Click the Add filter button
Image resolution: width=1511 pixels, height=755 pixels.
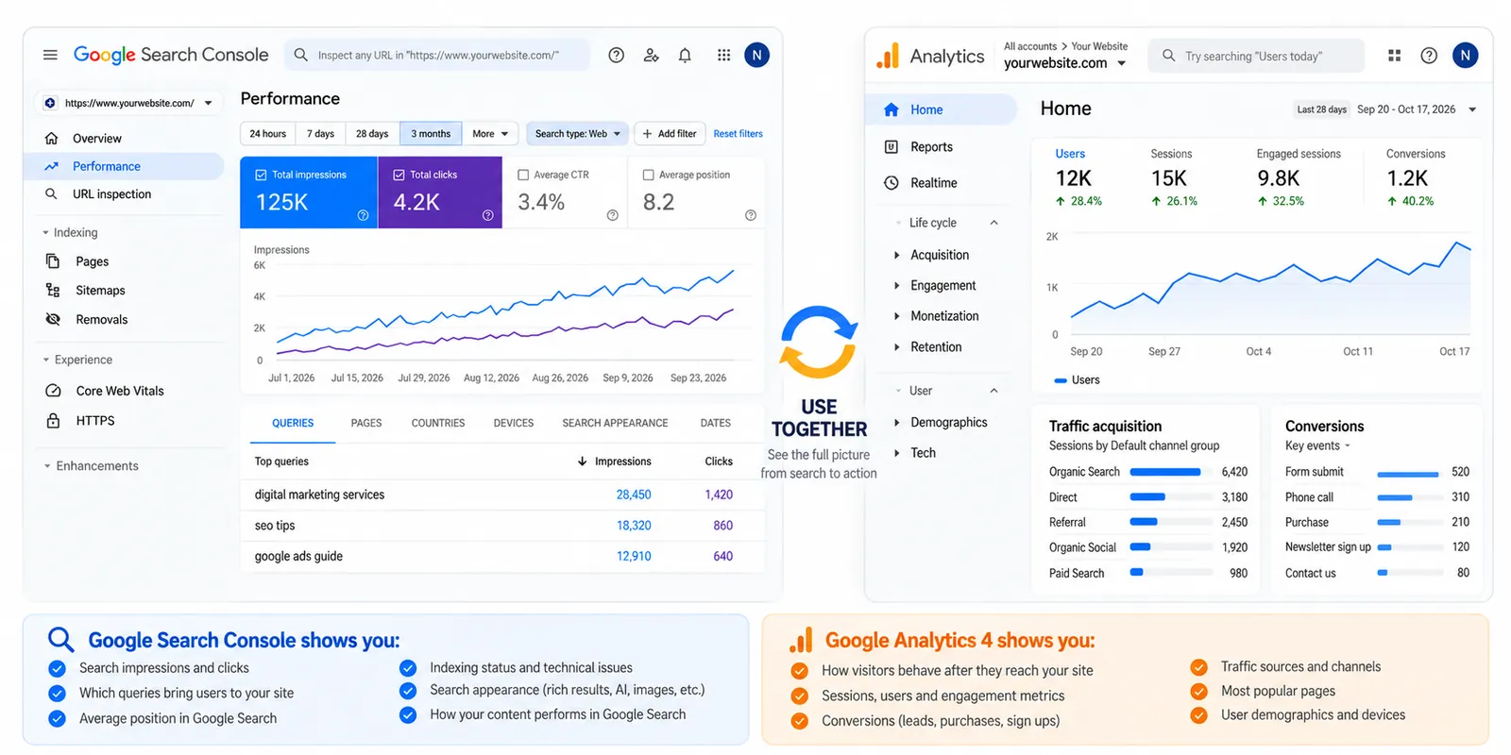tap(670, 134)
